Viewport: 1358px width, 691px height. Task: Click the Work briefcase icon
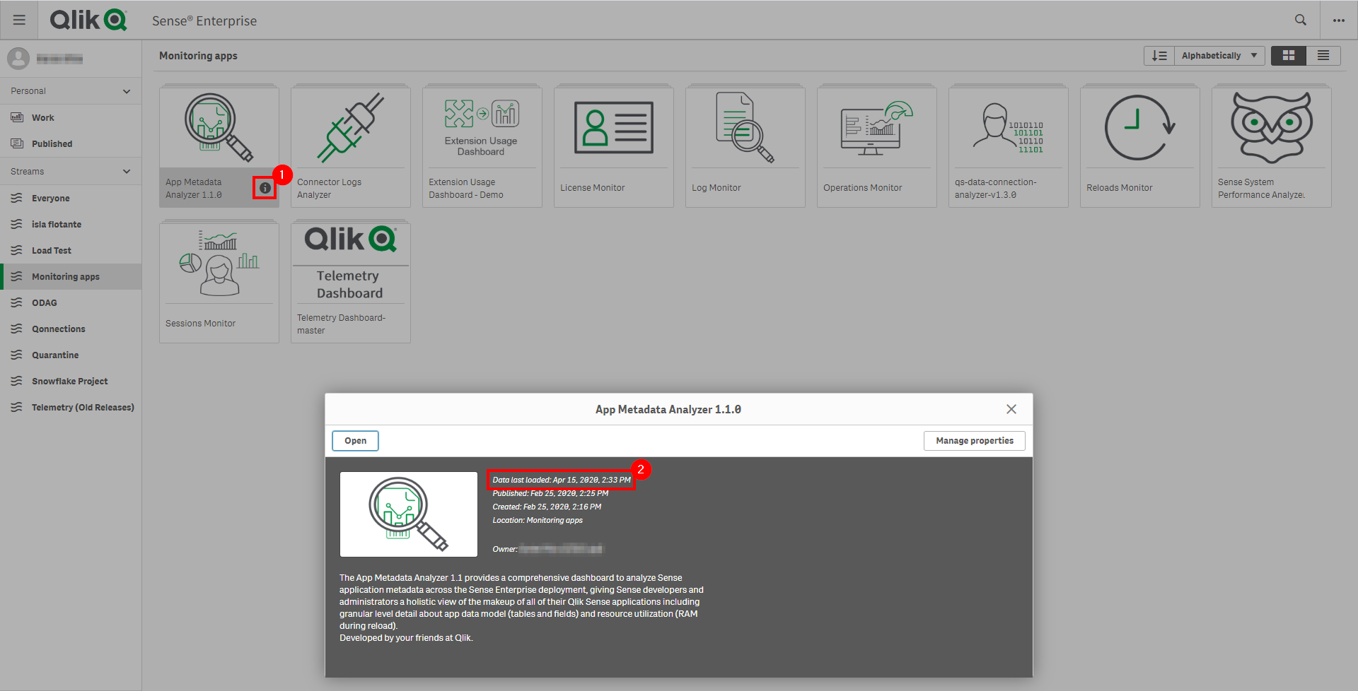point(17,117)
